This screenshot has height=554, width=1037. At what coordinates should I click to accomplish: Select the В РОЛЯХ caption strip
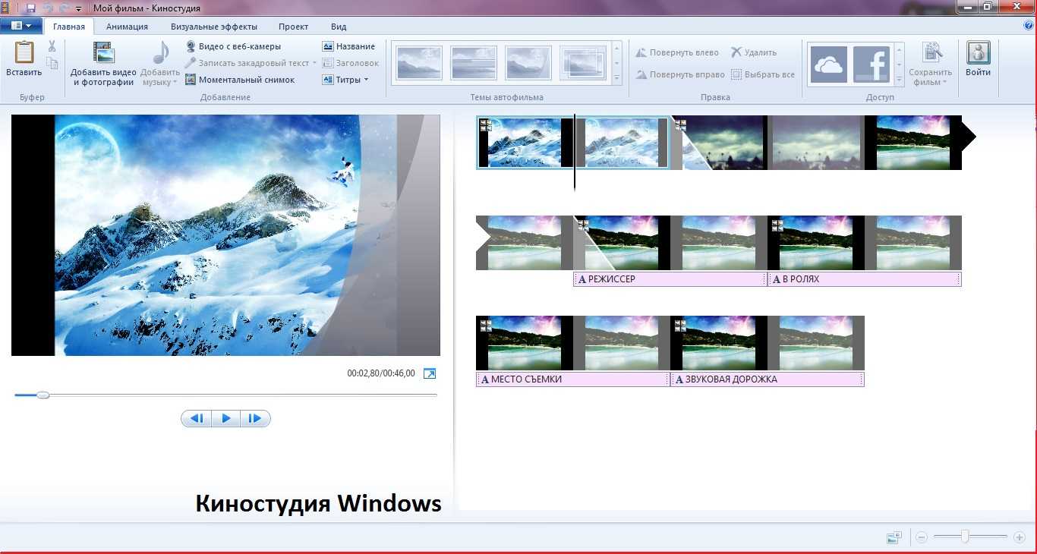pyautogui.click(x=865, y=279)
